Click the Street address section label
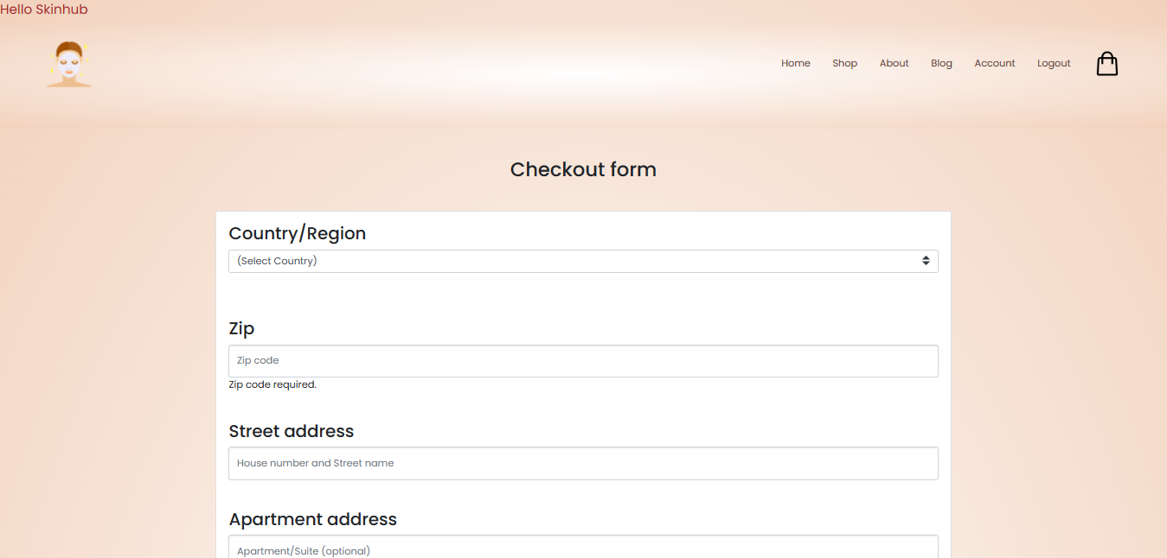 point(291,431)
